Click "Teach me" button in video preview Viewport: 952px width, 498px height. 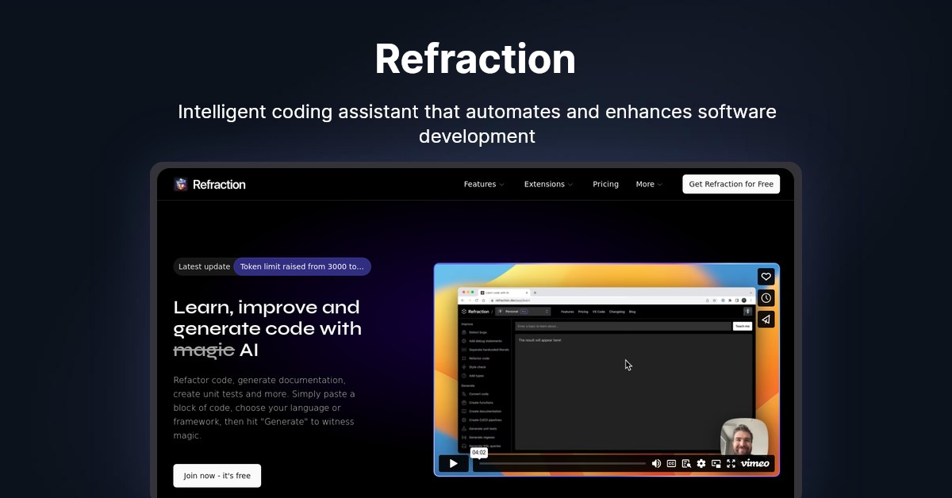[x=743, y=326]
